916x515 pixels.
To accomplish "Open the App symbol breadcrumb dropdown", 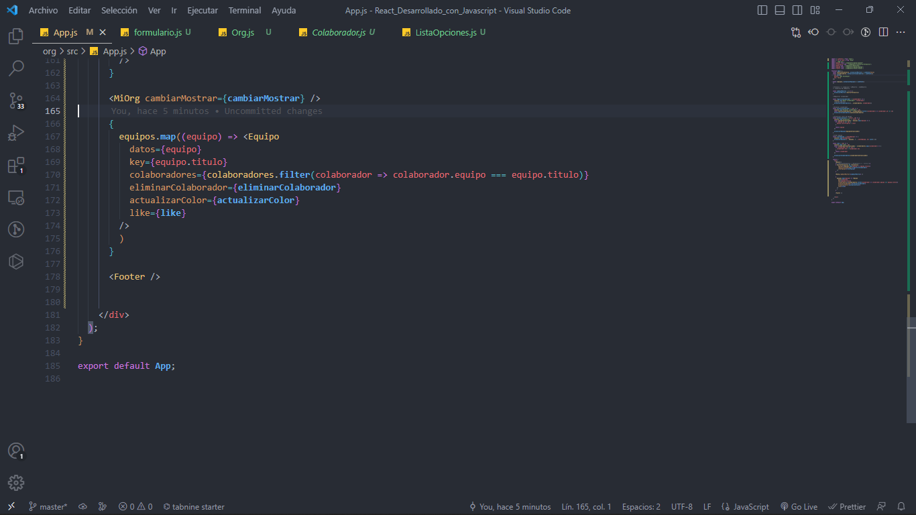I will coord(152,51).
